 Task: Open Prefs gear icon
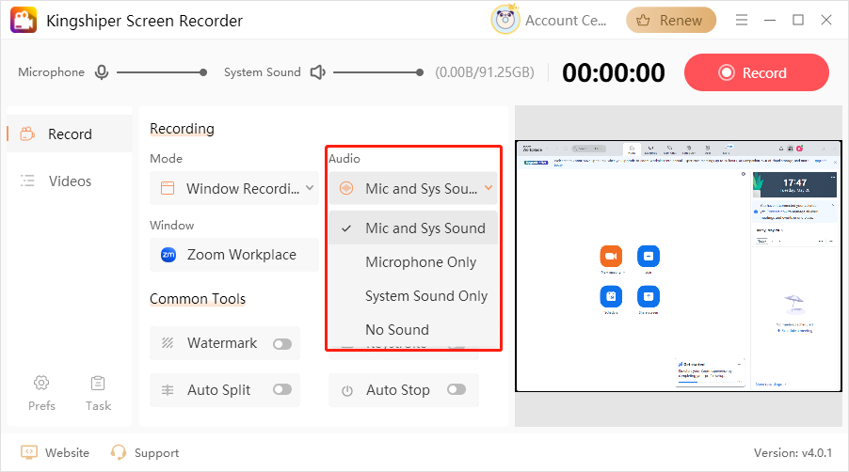[41, 384]
